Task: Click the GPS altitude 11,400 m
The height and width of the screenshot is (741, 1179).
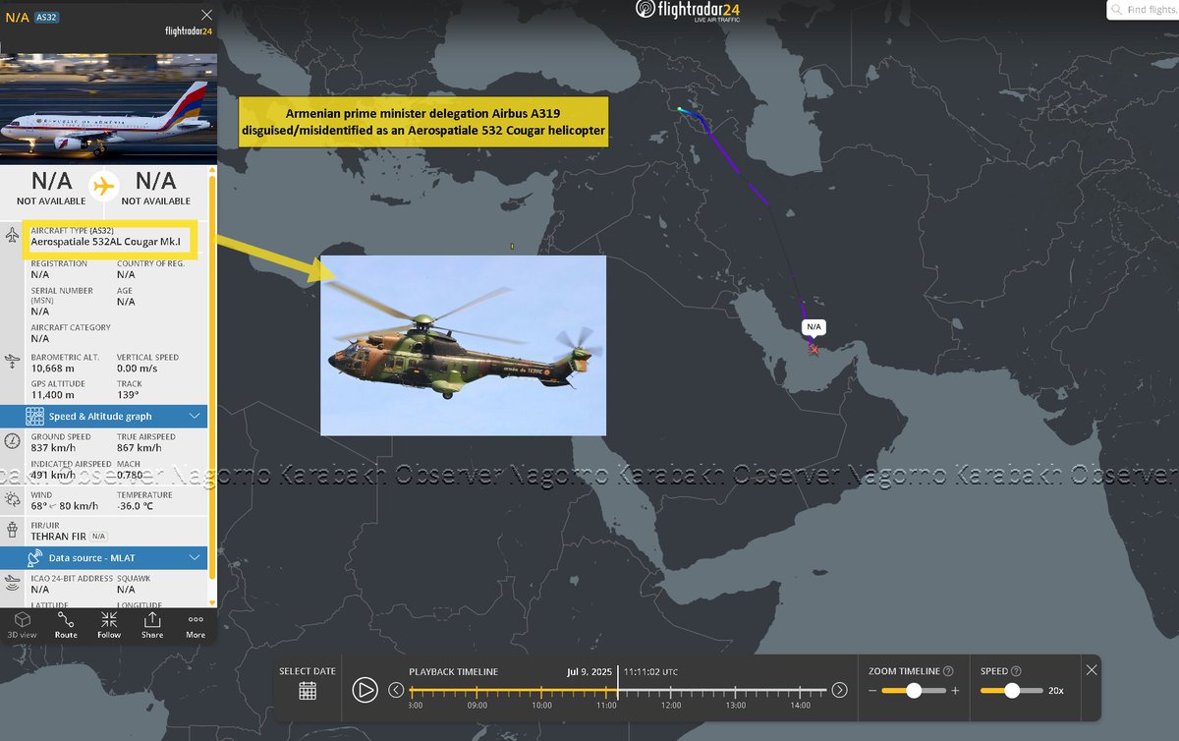Action: click(53, 395)
